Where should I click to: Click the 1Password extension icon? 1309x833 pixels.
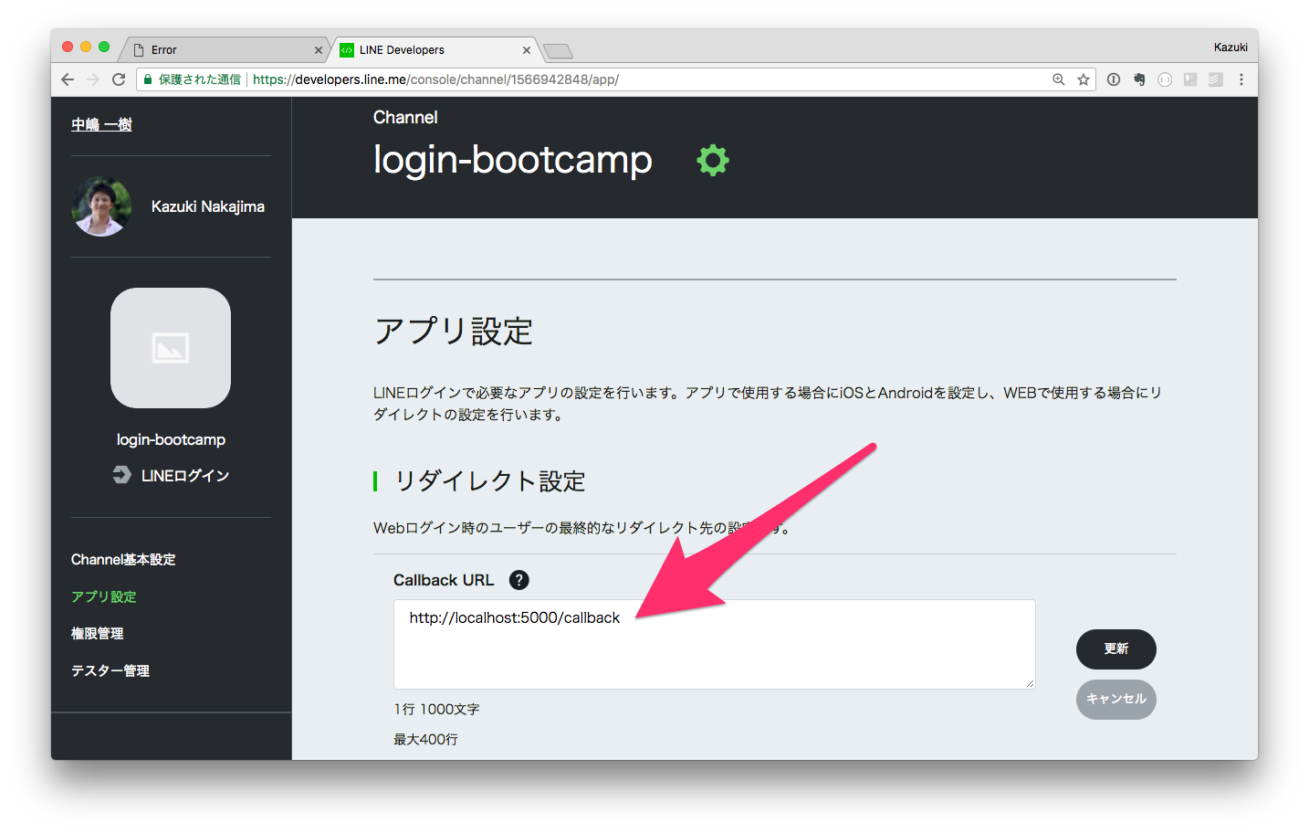click(x=1113, y=79)
